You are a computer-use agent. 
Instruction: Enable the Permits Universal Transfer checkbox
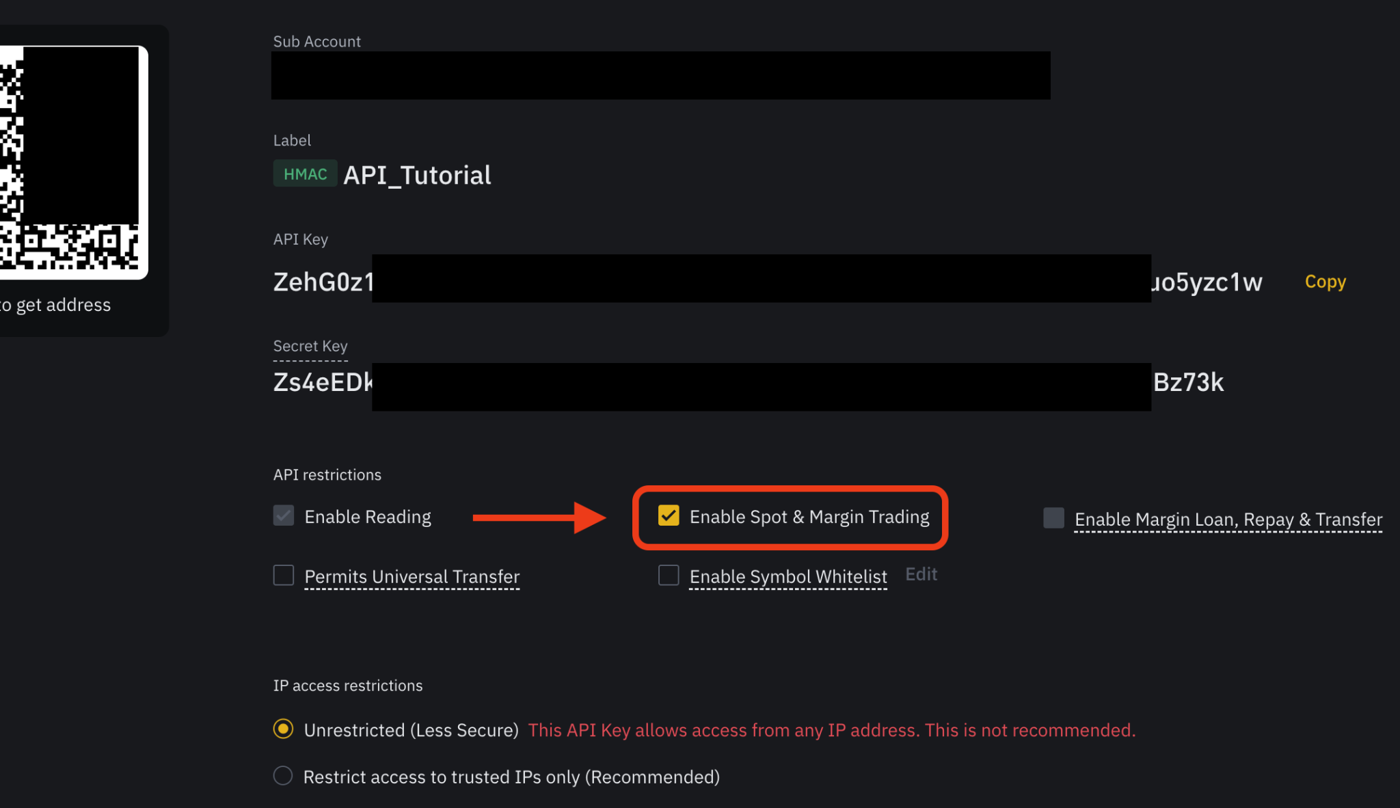[x=282, y=575]
